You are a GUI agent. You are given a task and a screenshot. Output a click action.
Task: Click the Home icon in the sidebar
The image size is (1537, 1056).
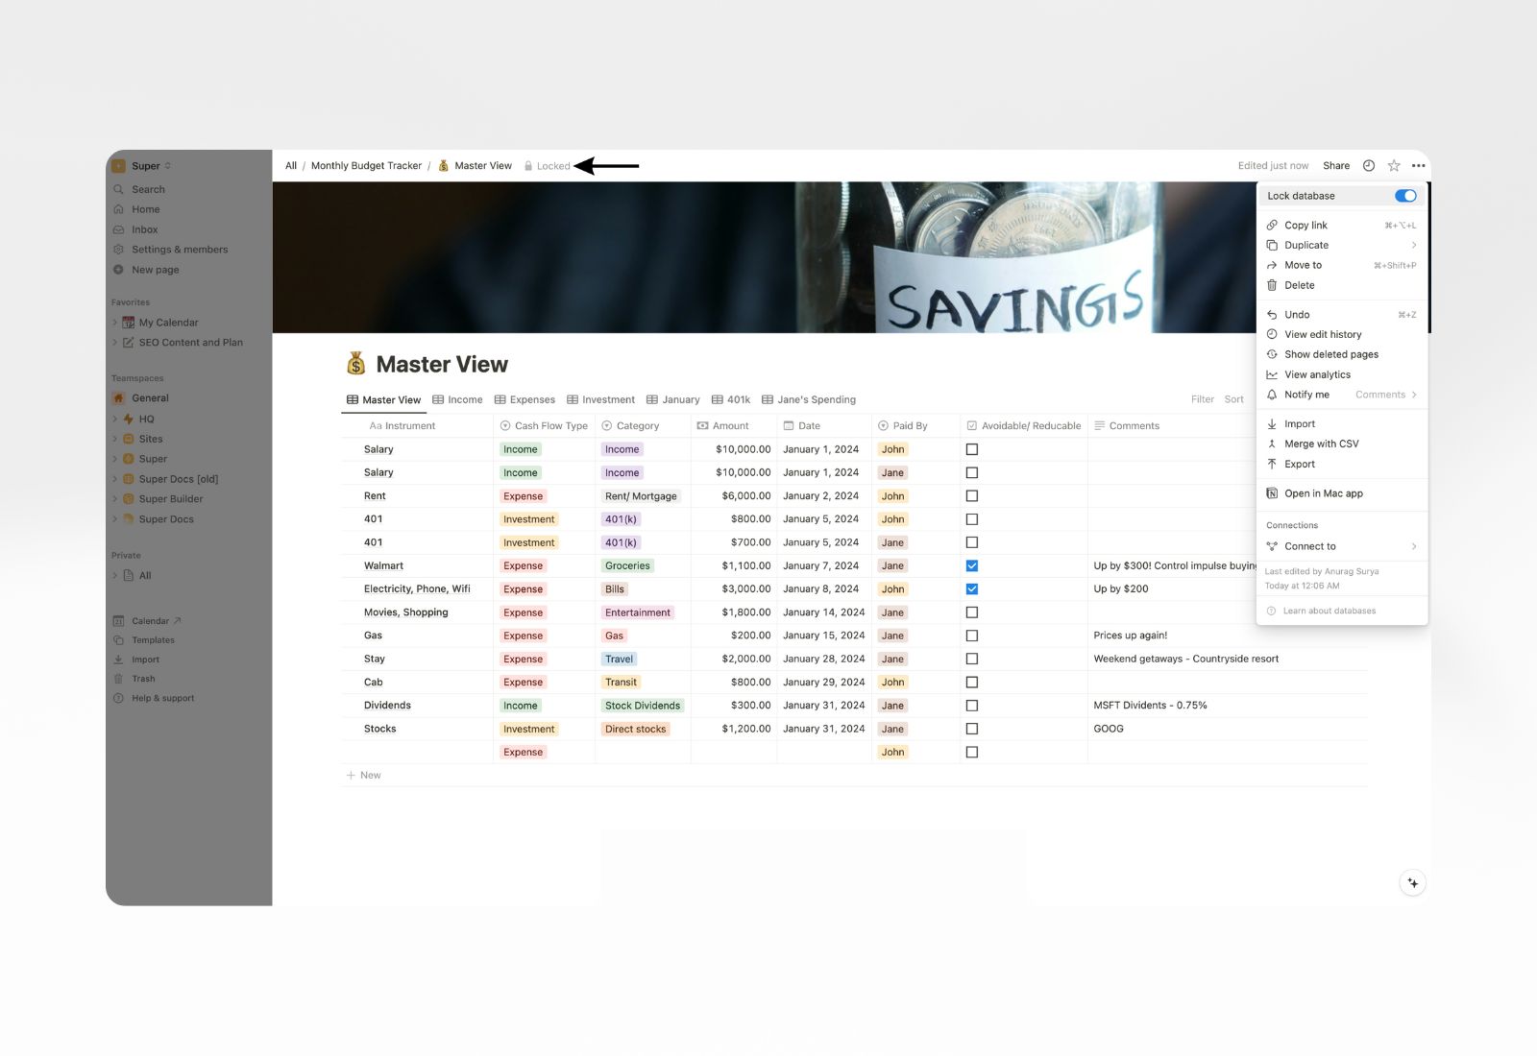tap(118, 209)
